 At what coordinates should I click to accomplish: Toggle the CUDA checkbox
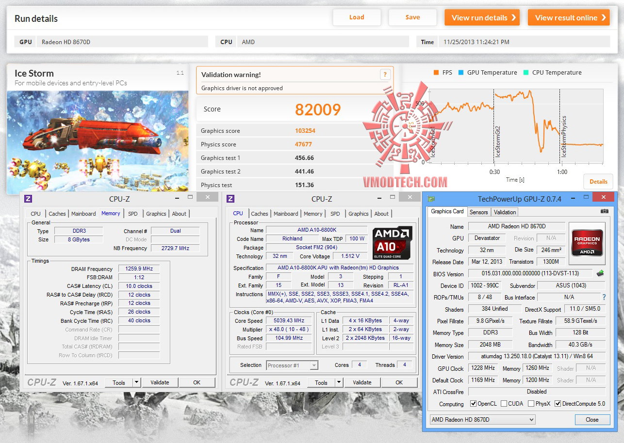click(x=504, y=404)
